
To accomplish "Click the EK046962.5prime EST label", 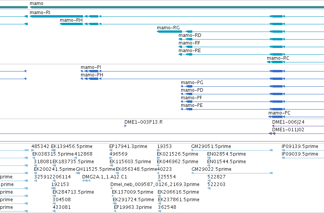I will pyautogui.click(x=178, y=162).
